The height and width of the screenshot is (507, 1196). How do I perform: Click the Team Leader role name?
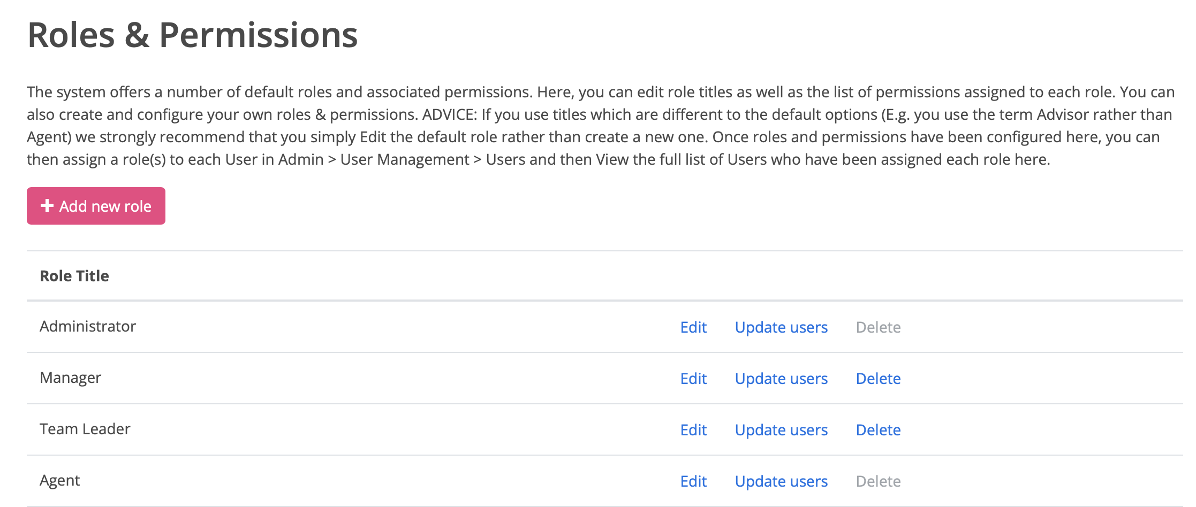click(85, 429)
